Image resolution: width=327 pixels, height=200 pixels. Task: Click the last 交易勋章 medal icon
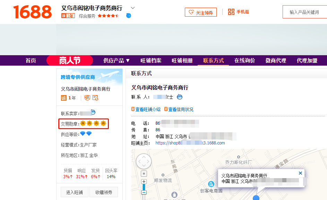103,123
